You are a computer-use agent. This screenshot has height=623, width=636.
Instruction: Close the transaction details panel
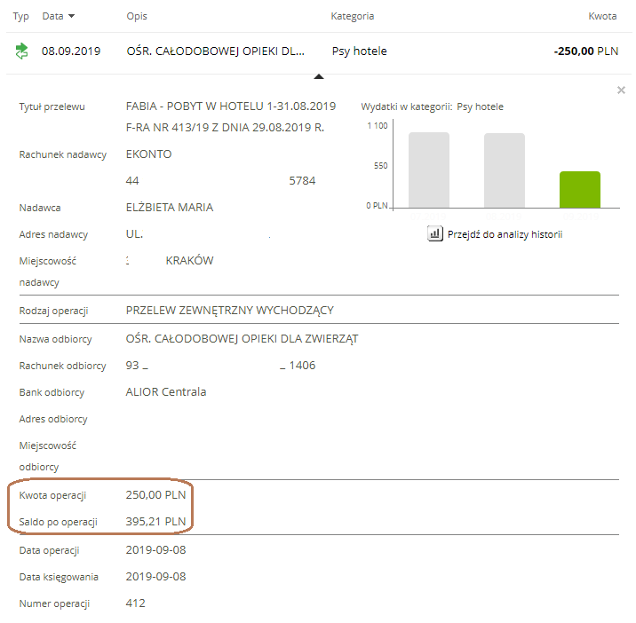[x=621, y=90]
